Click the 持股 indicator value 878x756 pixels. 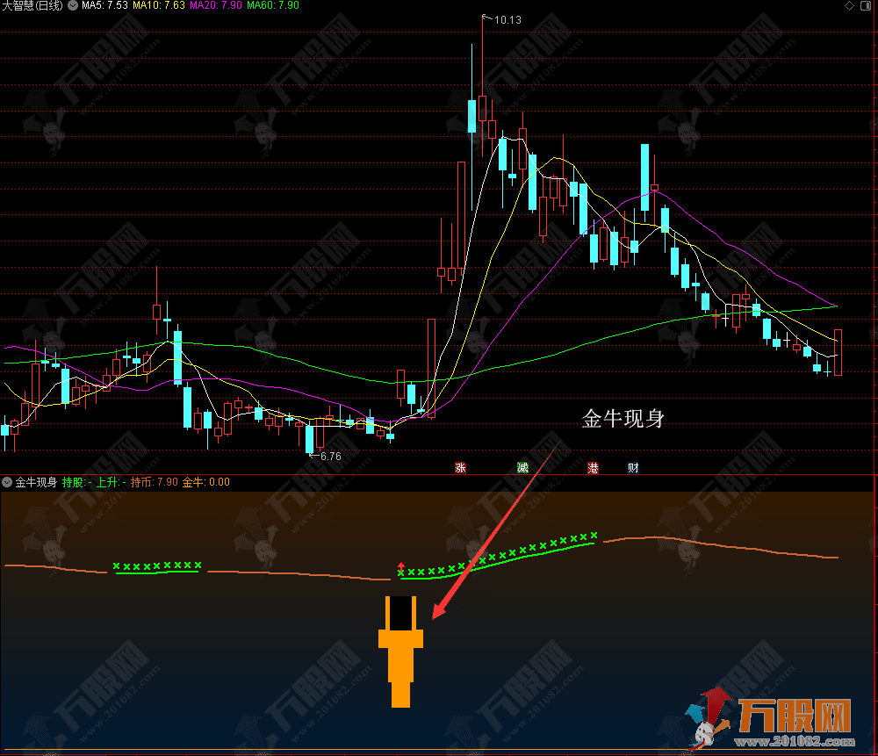pos(76,482)
